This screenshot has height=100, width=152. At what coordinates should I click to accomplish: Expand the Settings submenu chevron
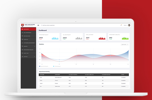[34, 57]
